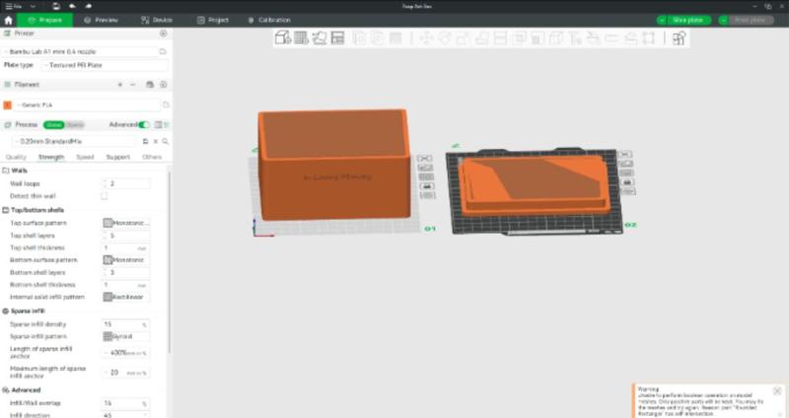Select Global process mode
Viewport: 789px width, 418px height.
click(53, 125)
